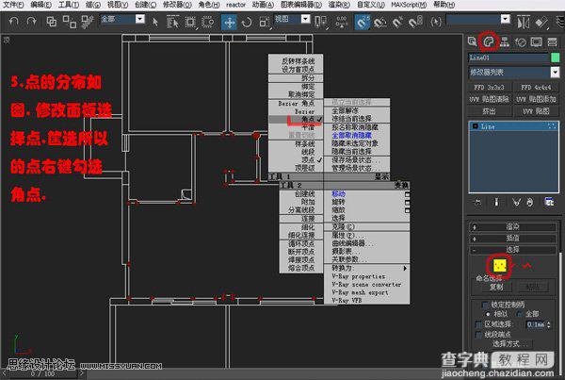Open the Utilities command panel tab
This screenshot has width=565, height=380.
click(x=553, y=42)
